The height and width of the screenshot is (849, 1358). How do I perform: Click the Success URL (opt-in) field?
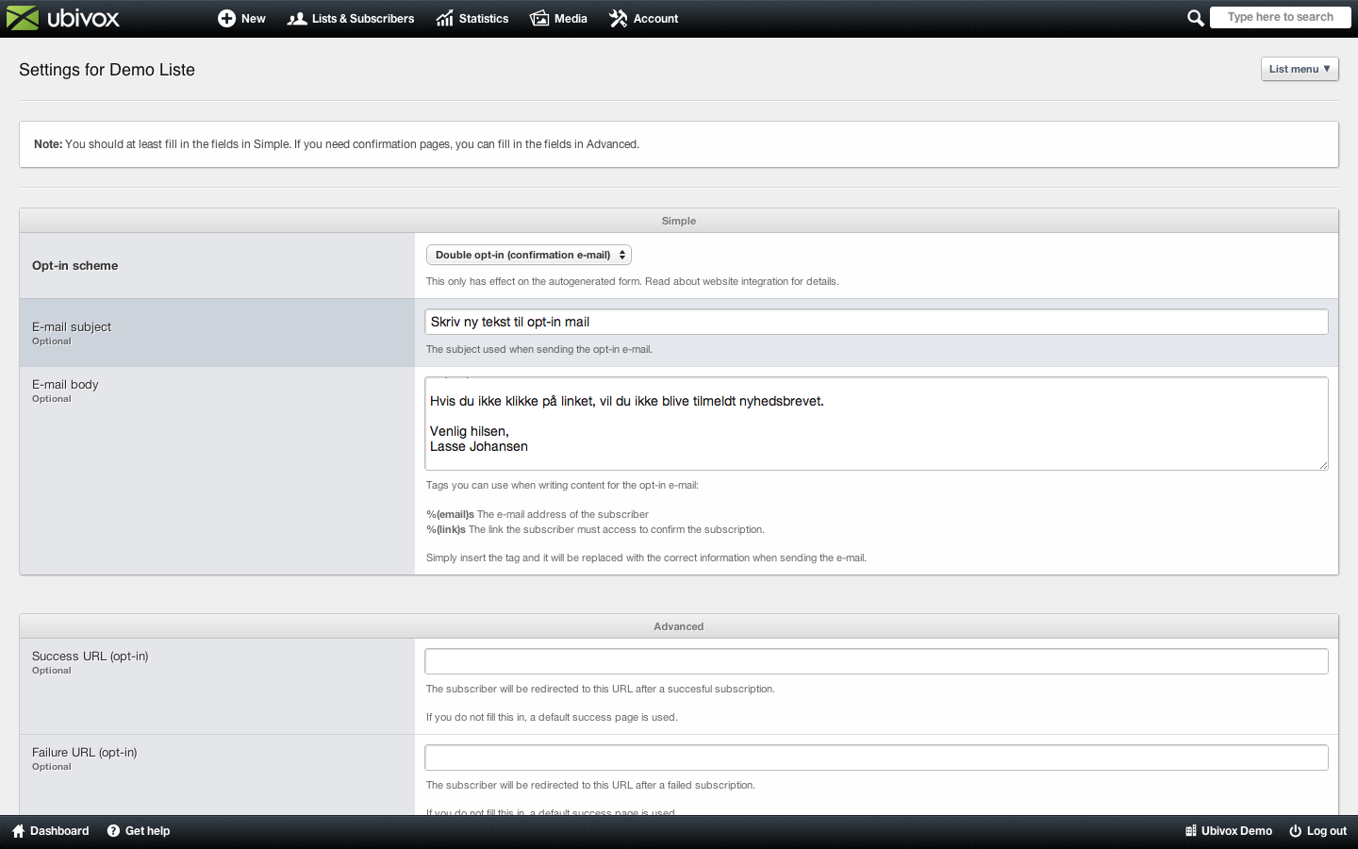(x=876, y=661)
